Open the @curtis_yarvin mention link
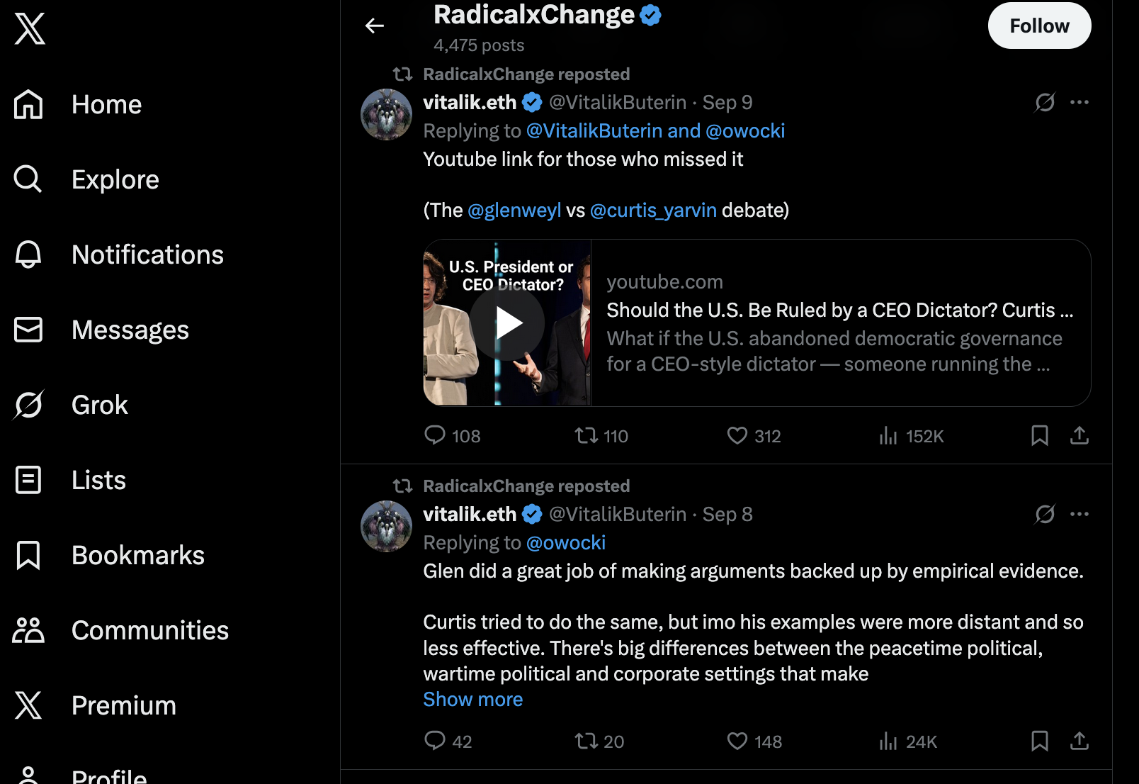This screenshot has width=1139, height=784. [653, 211]
